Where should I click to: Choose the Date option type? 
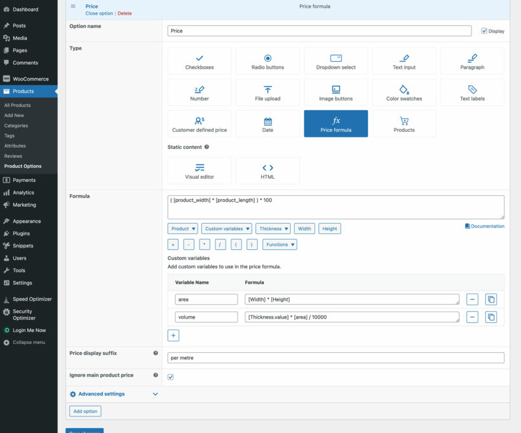(x=267, y=124)
